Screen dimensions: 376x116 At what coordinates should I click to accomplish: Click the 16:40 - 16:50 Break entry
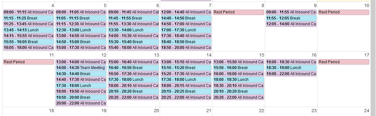[x=134, y=68]
